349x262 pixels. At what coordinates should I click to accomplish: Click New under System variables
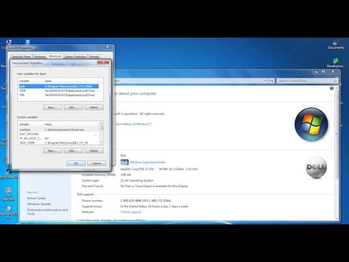pyautogui.click(x=52, y=151)
